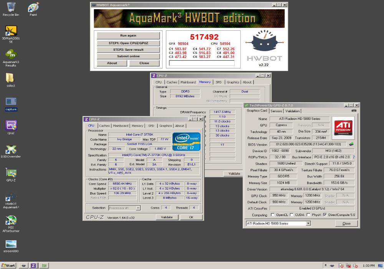Viewport: 384px width, 269px height.
Task: Click the GPU-Z BIOS save chip icon
Action: [x=351, y=144]
